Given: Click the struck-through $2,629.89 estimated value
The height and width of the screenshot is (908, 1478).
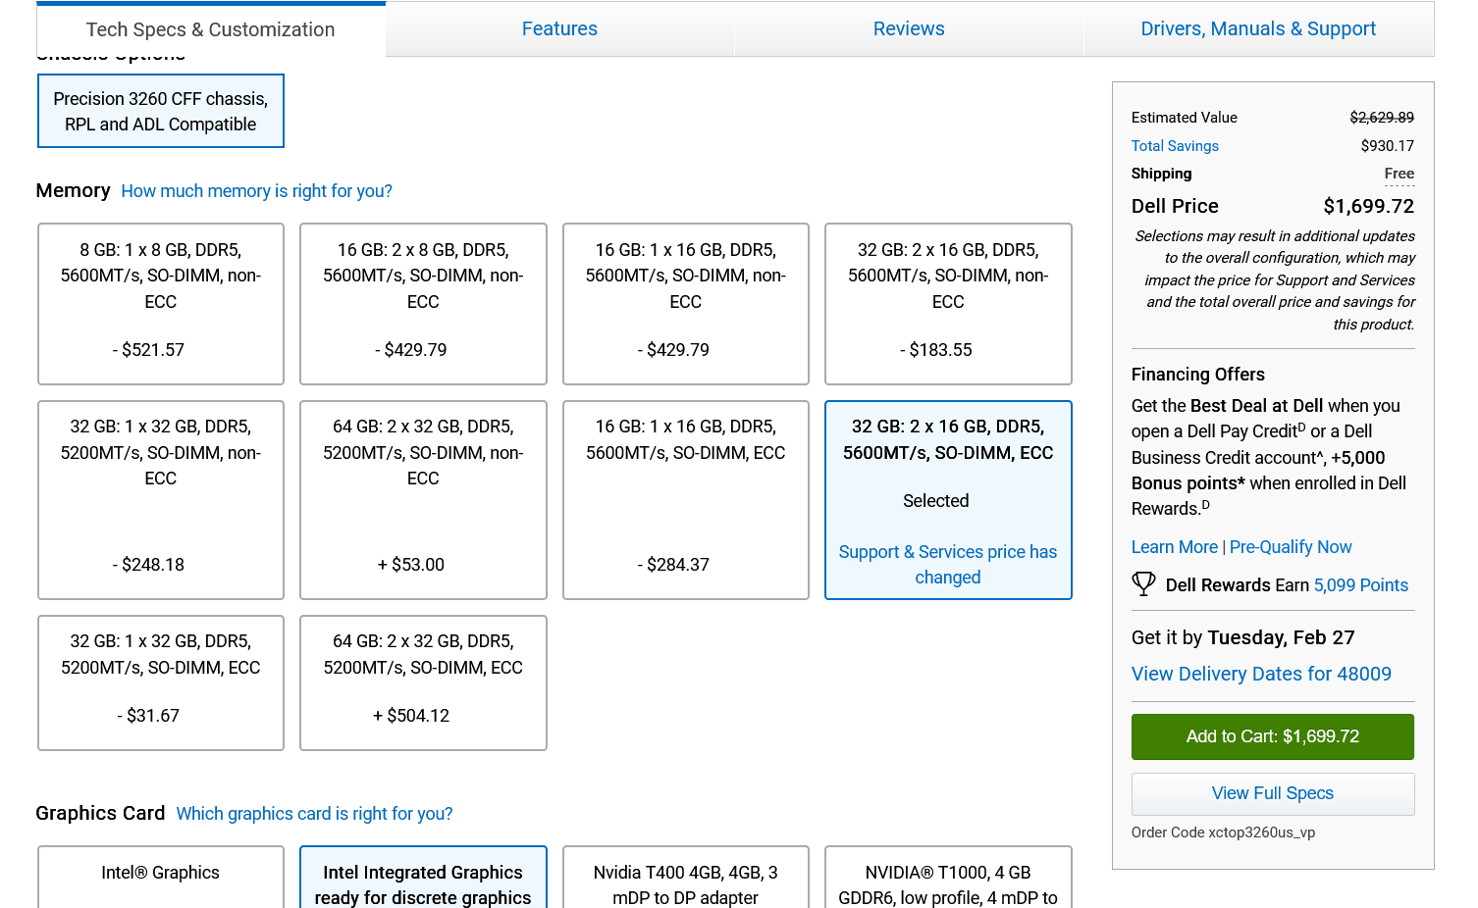Looking at the screenshot, I should pyautogui.click(x=1382, y=118).
